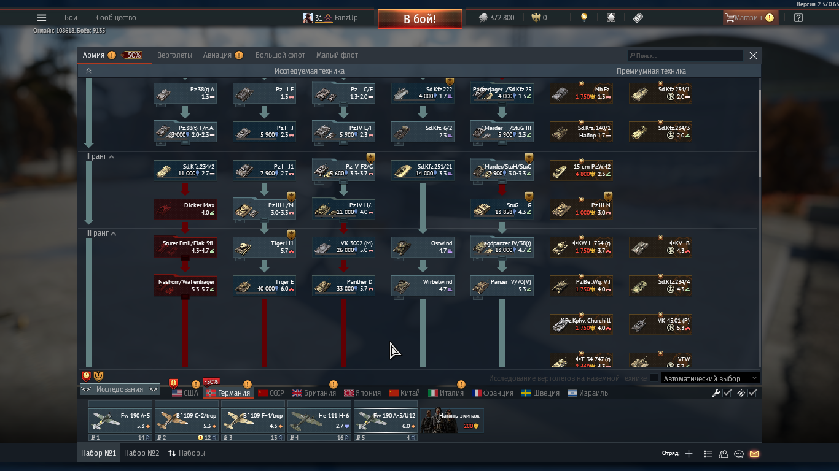The width and height of the screenshot is (839, 471).
Task: Open the friends people icon
Action: point(724,454)
